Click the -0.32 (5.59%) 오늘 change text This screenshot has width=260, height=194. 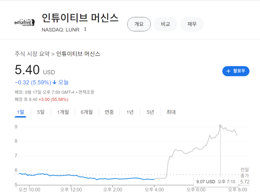point(42,82)
